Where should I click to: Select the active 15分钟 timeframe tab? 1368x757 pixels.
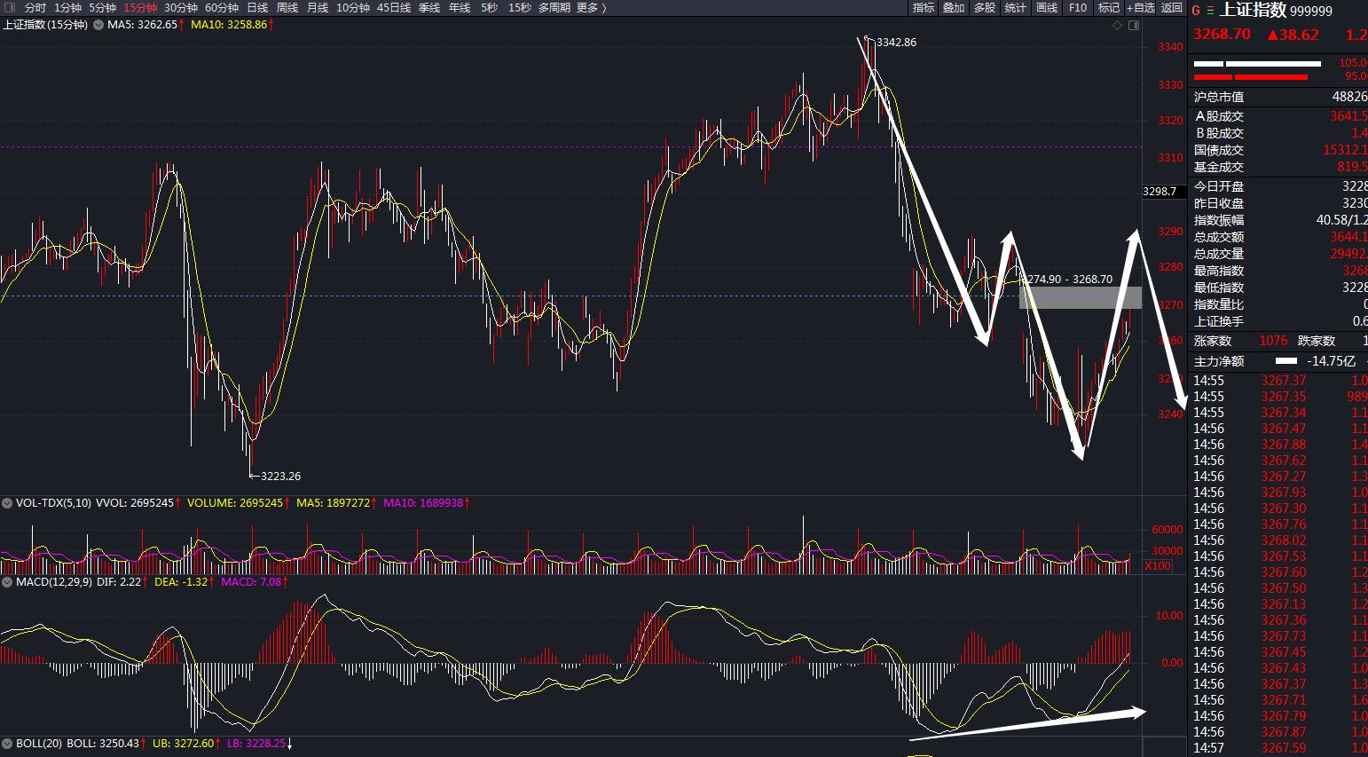pos(140,7)
